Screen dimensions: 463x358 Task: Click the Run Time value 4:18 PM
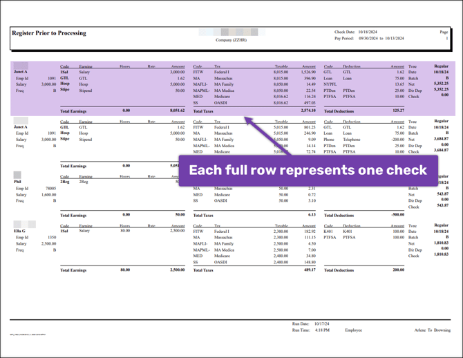pyautogui.click(x=322, y=330)
